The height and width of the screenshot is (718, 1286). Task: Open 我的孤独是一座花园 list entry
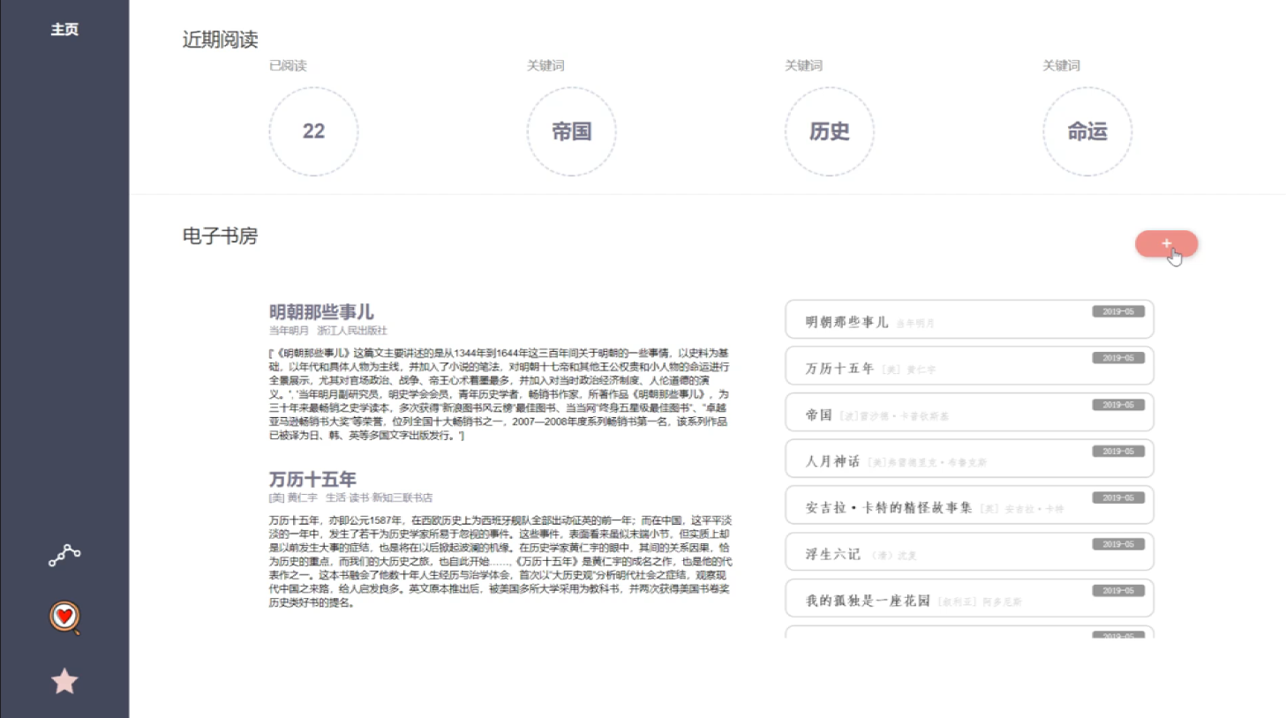[968, 600]
